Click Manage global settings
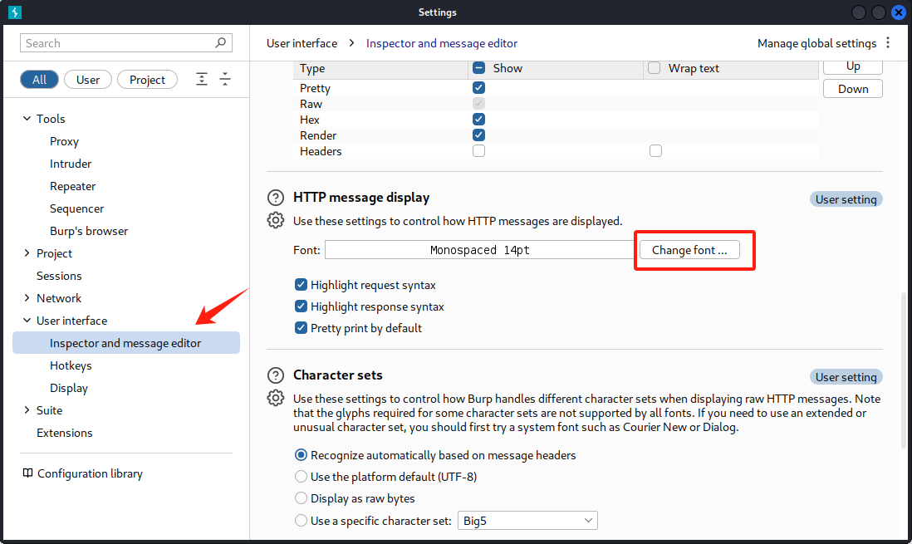Screen dimensions: 912x544 click(816, 43)
